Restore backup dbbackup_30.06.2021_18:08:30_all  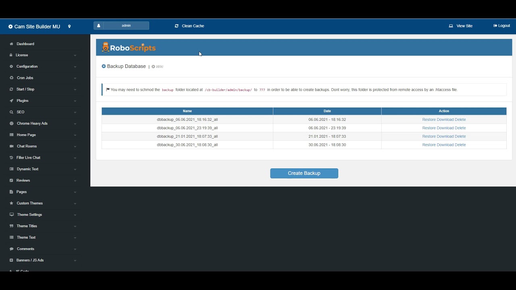[429, 145]
